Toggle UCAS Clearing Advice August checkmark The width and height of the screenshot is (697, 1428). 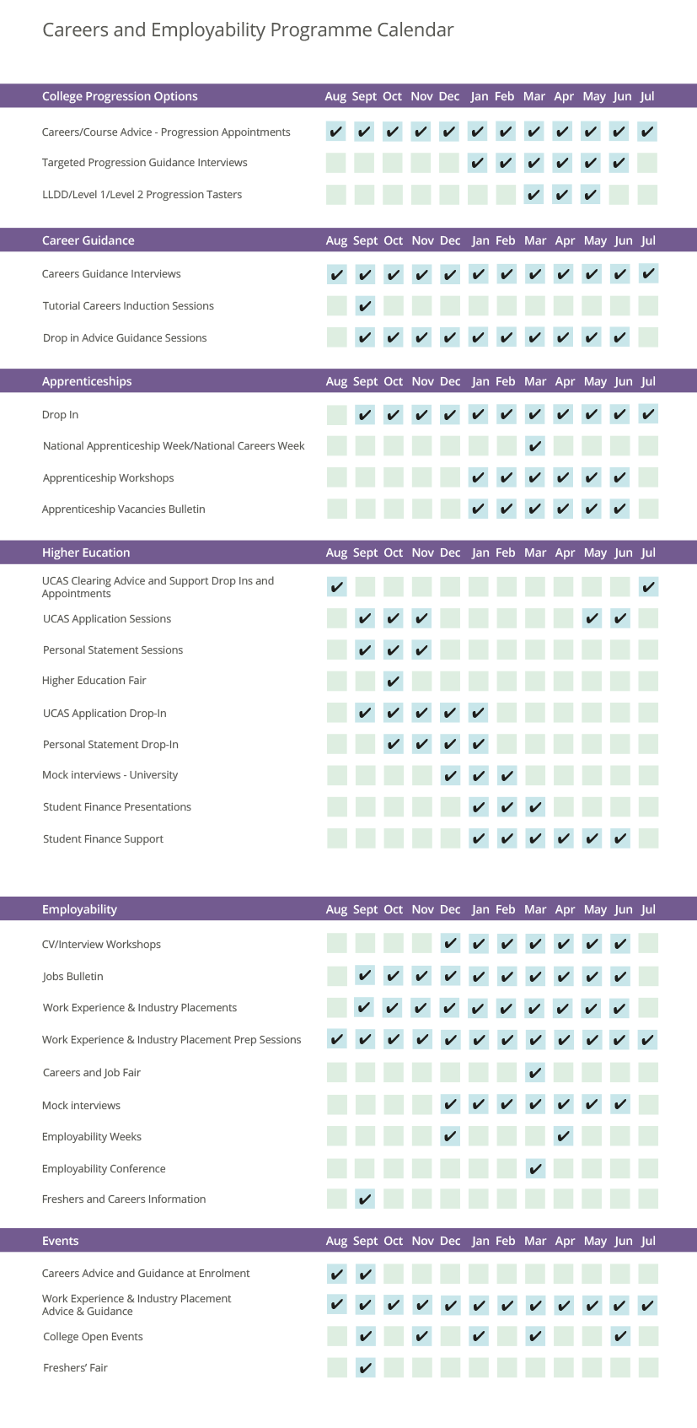[336, 587]
